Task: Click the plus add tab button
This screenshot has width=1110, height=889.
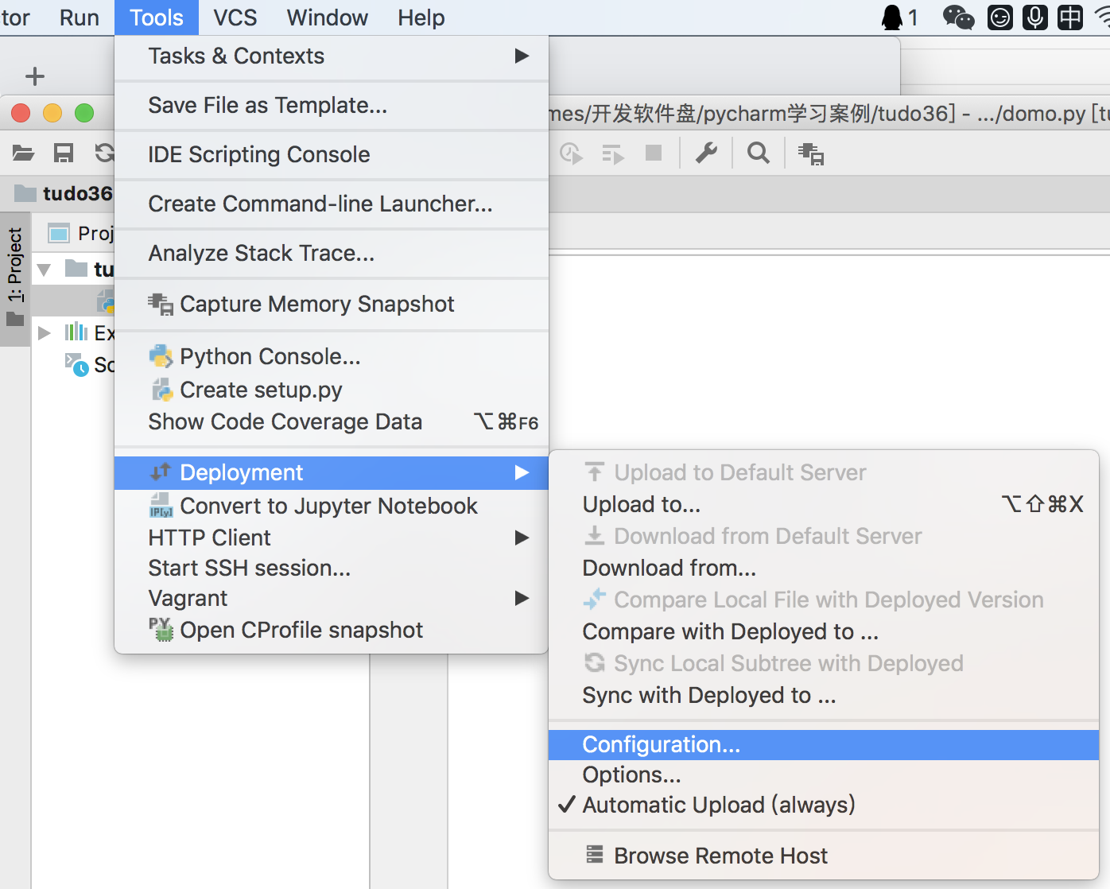Action: 35,76
